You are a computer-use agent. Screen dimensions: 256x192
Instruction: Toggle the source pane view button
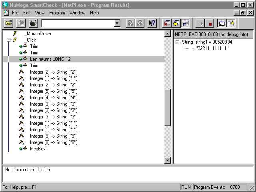231,23
